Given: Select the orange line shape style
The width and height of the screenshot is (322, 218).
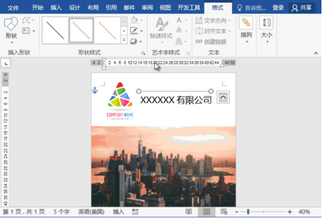Looking at the screenshot, I should pos(107,30).
